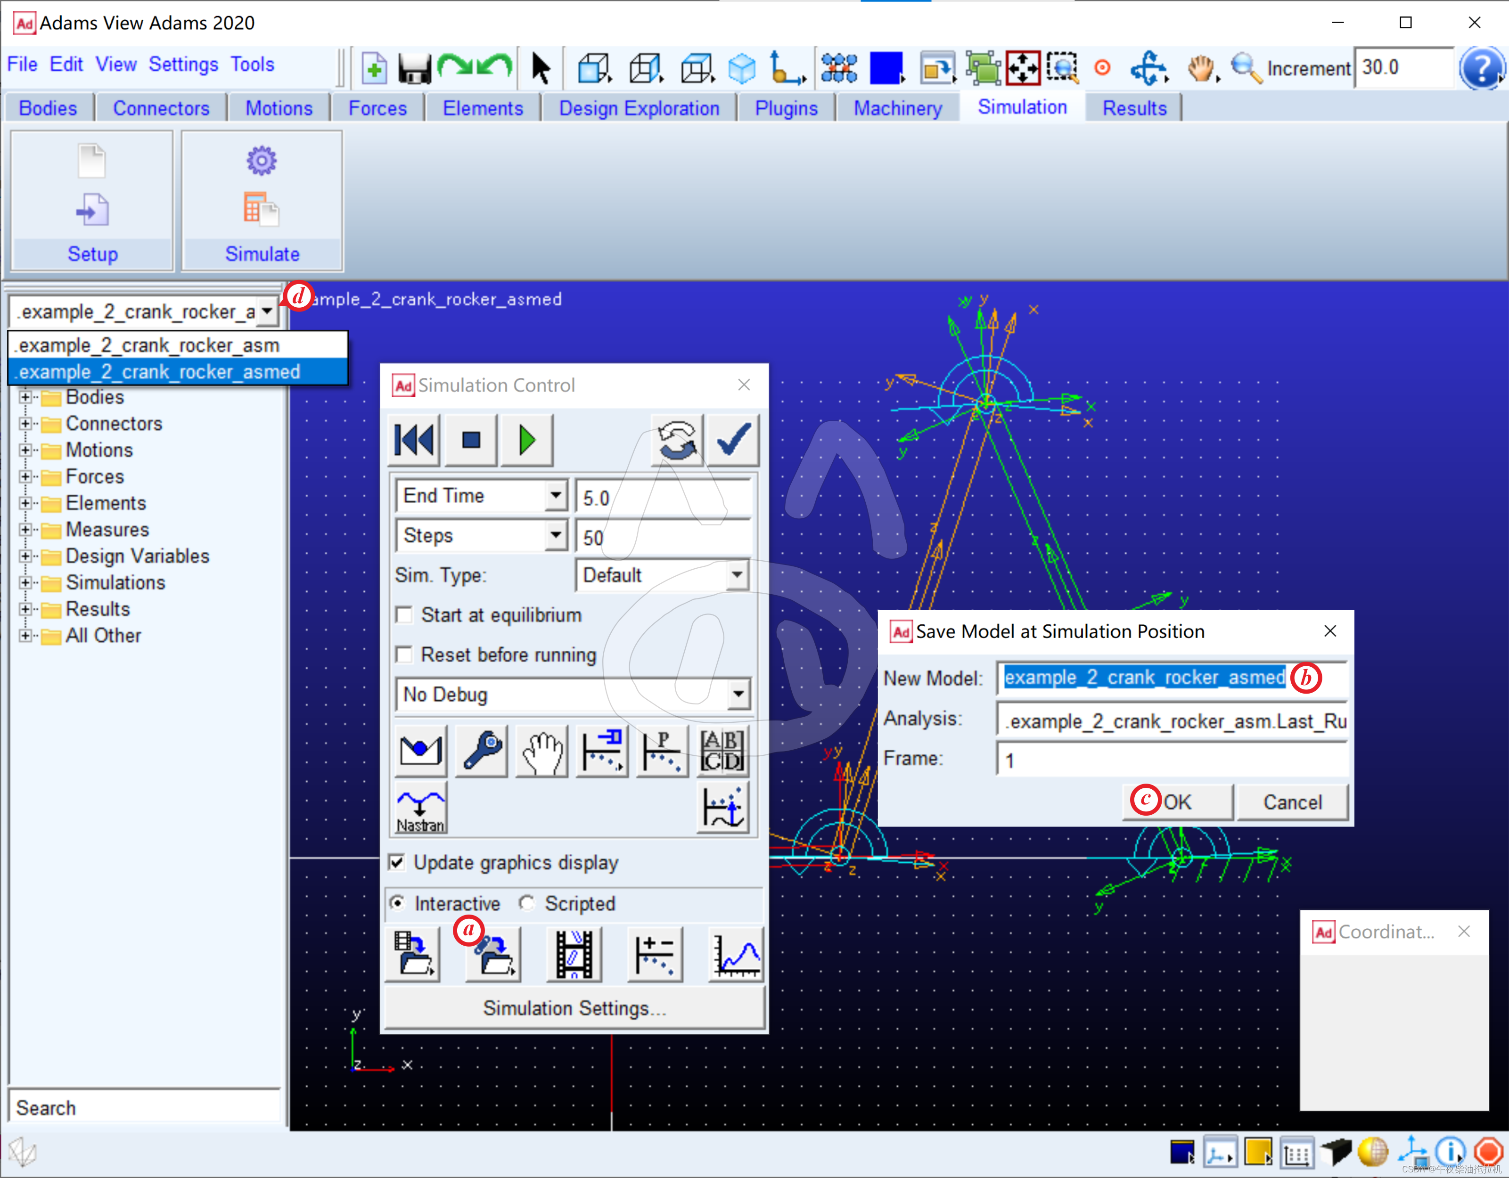The height and width of the screenshot is (1178, 1509).
Task: Open Simulation Settings button
Action: coord(574,1008)
